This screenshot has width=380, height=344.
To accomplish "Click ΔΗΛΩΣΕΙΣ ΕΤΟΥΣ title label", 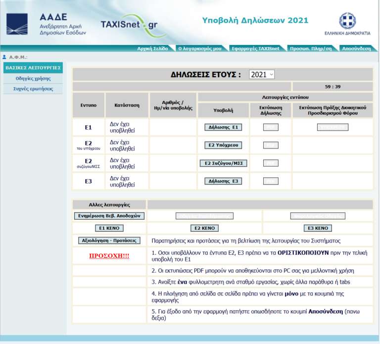I will pyautogui.click(x=206, y=74).
